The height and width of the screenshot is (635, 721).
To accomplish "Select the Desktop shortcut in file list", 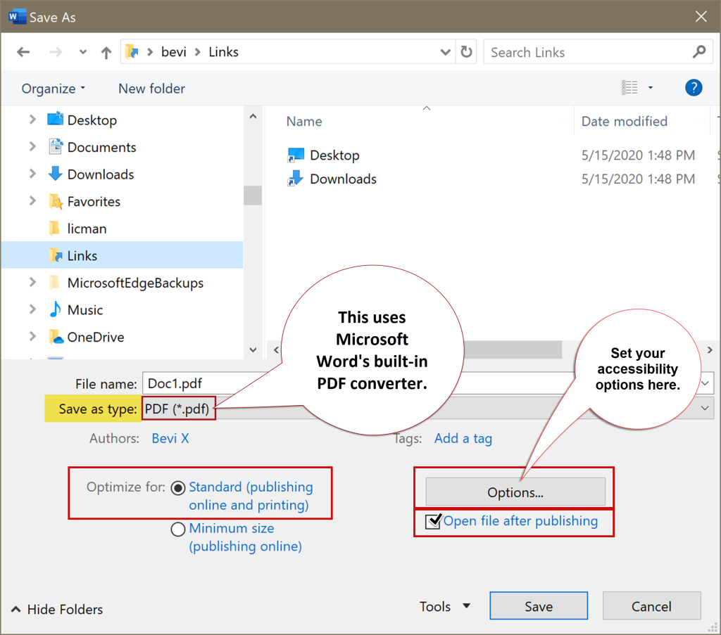I will pyautogui.click(x=334, y=155).
